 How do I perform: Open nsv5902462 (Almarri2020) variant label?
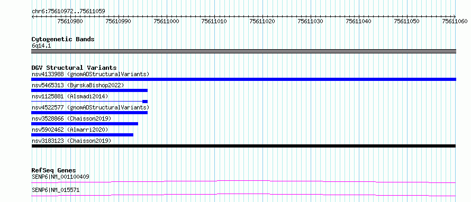[x=70, y=130]
